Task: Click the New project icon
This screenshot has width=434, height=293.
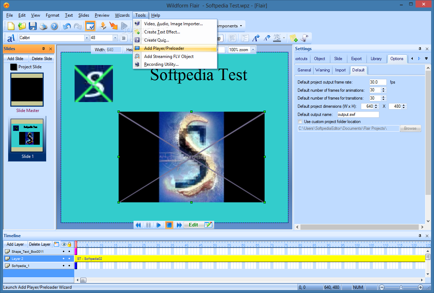Action: [x=11, y=26]
